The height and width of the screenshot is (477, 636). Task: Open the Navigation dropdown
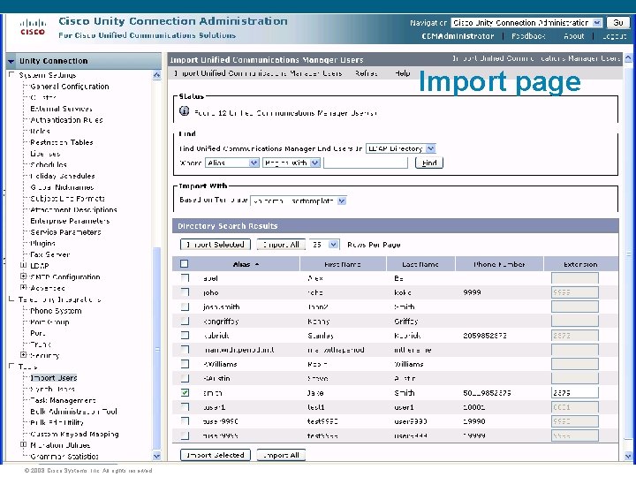coord(597,23)
